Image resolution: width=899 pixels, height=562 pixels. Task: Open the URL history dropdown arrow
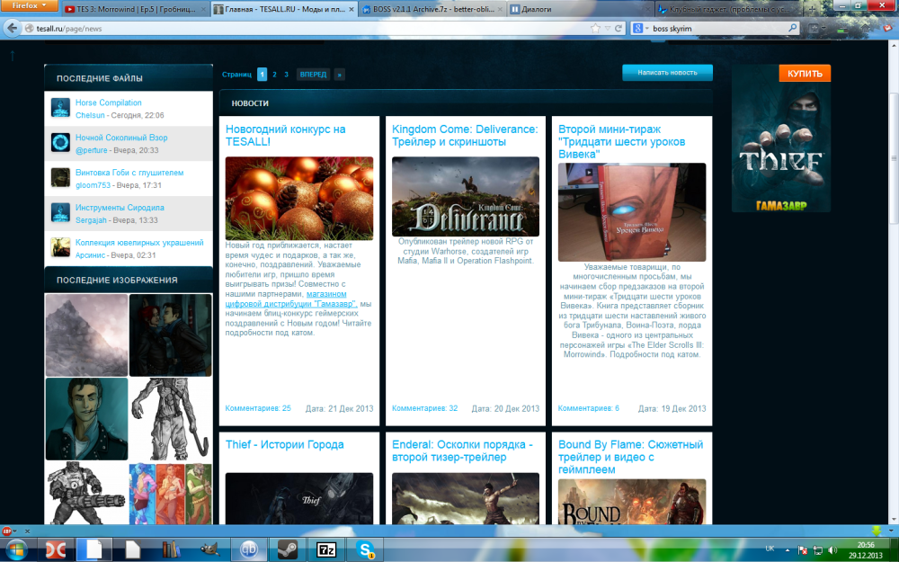(607, 28)
